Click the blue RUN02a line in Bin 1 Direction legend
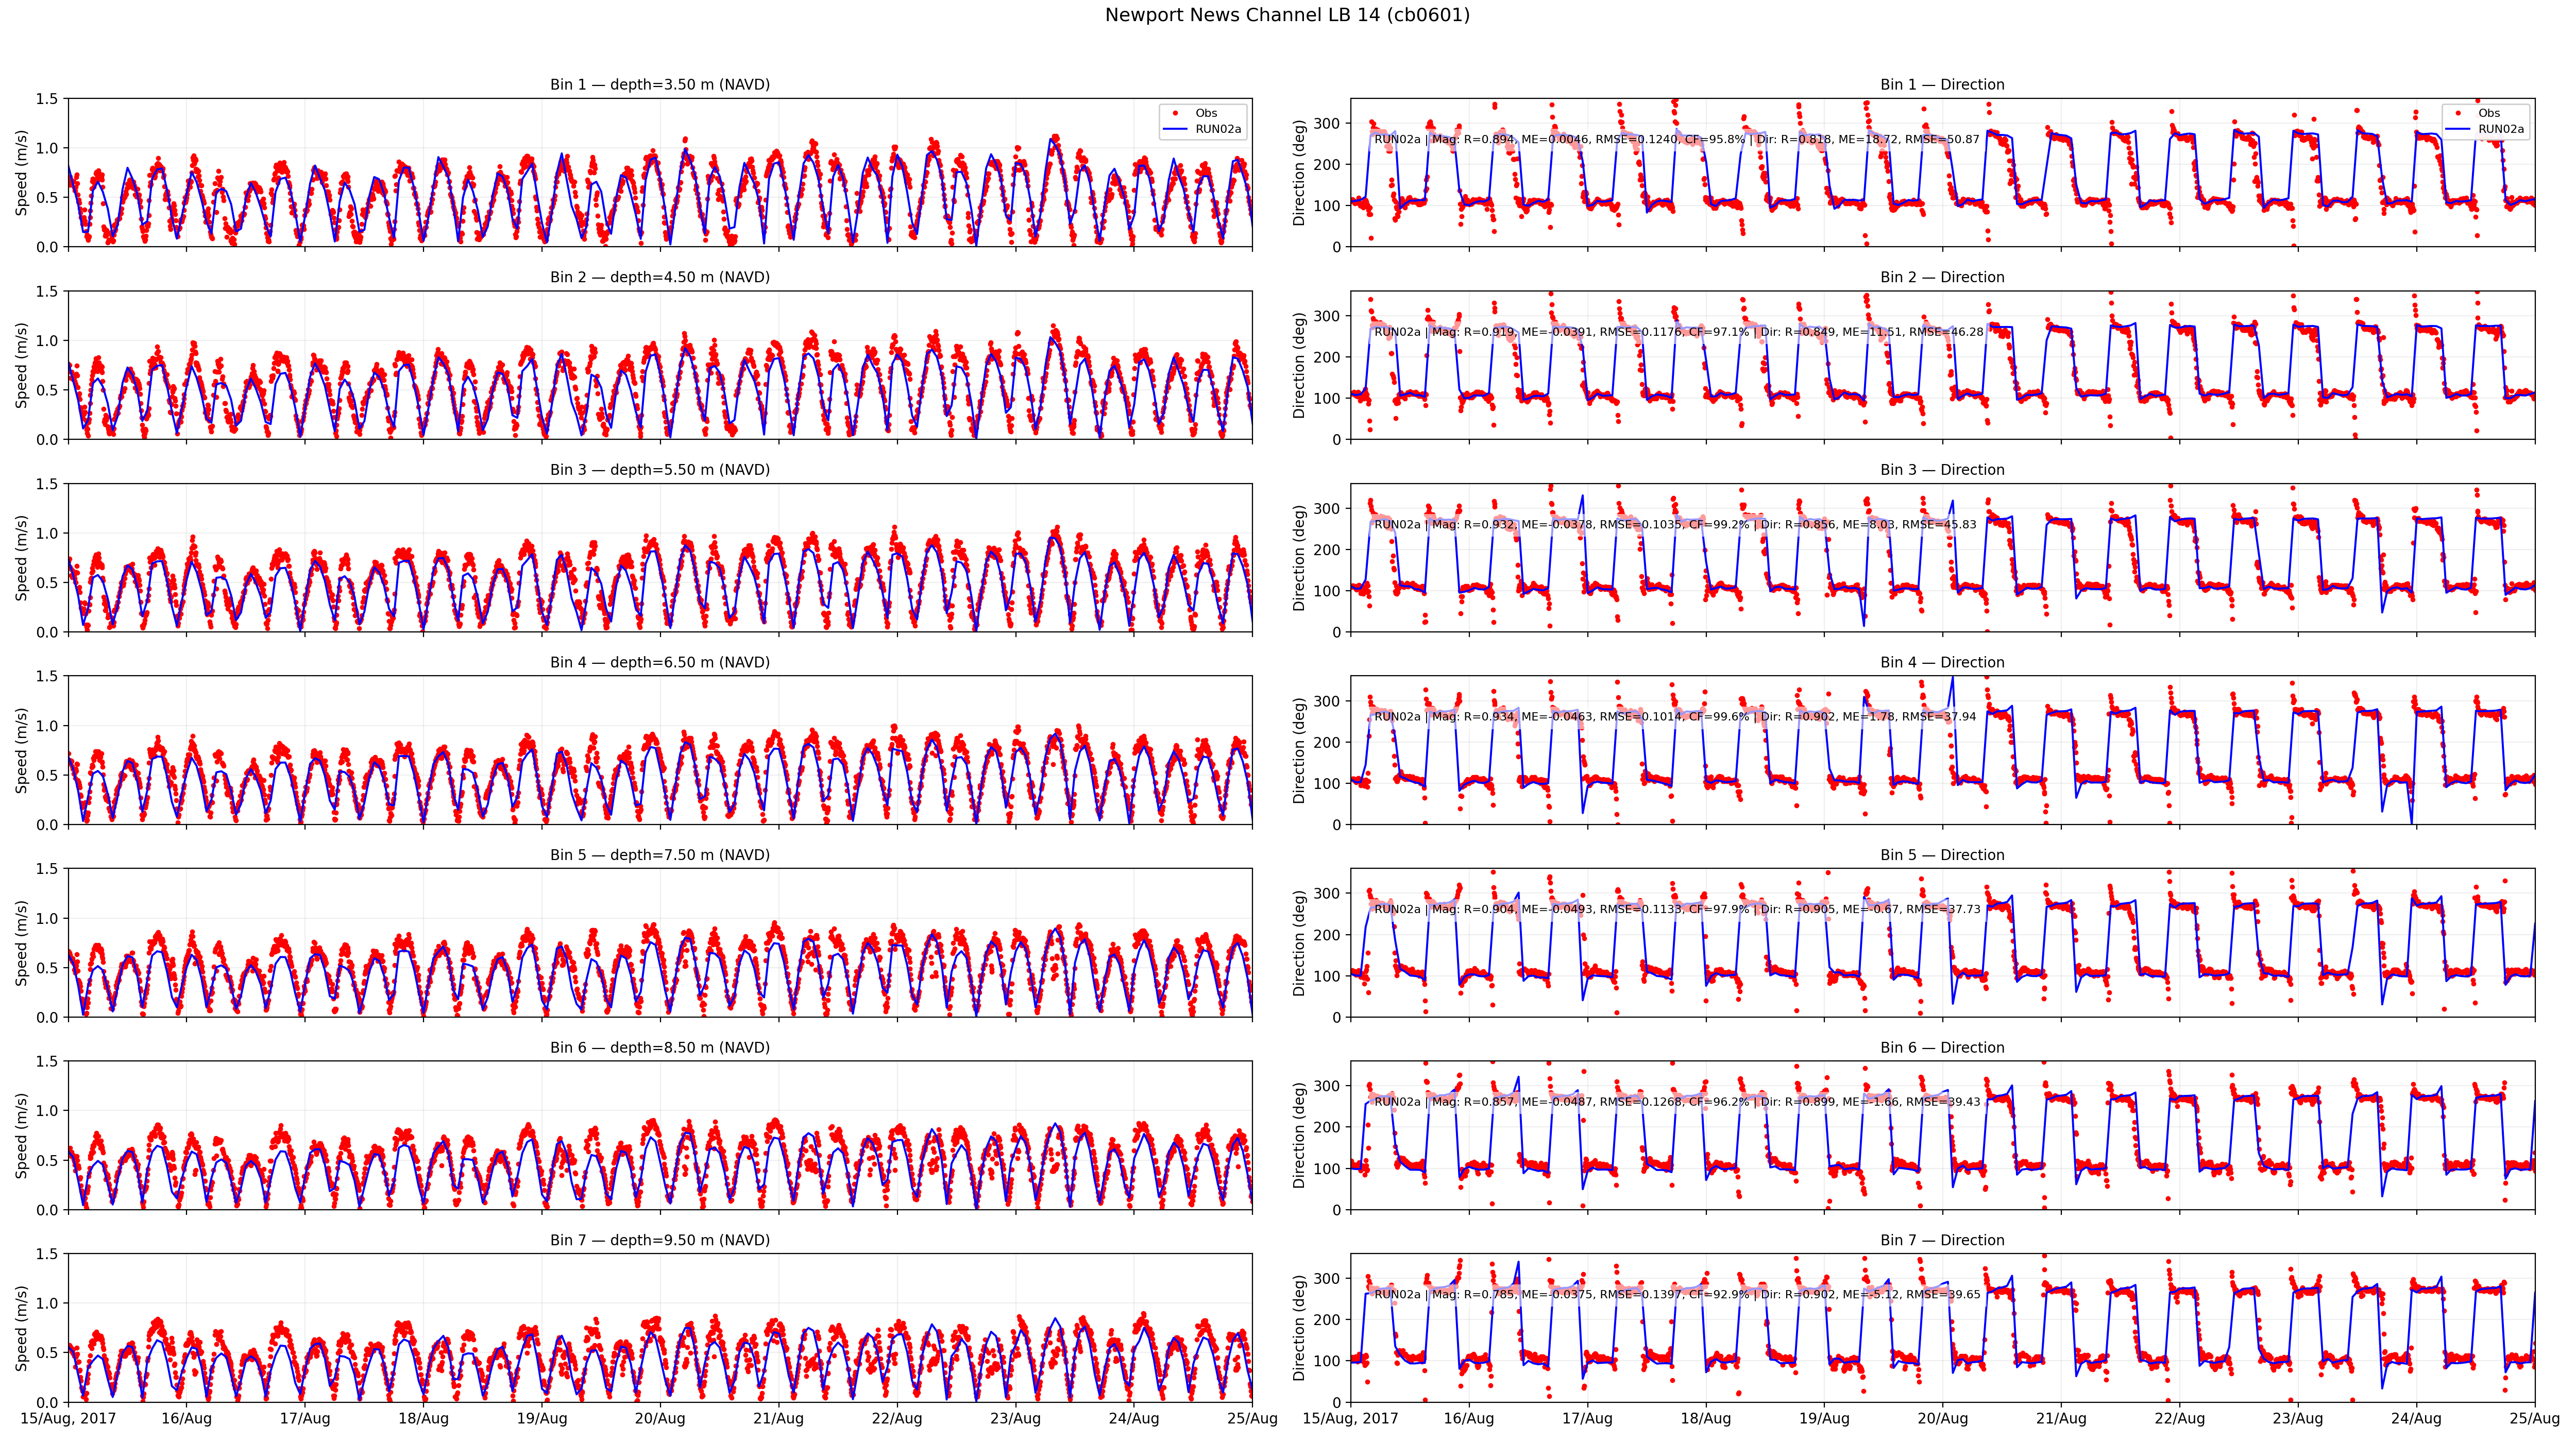The width and height of the screenshot is (2576, 1442). click(2458, 129)
